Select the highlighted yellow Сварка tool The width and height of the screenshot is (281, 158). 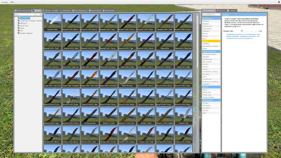click(x=211, y=41)
